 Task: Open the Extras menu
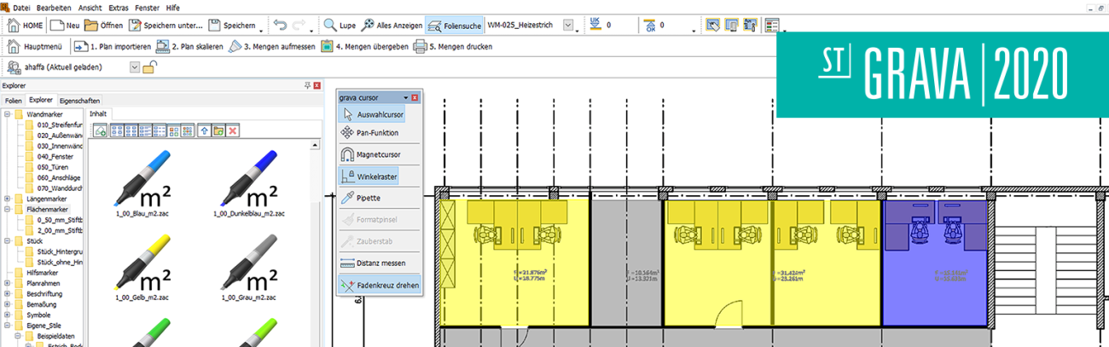[x=119, y=7]
